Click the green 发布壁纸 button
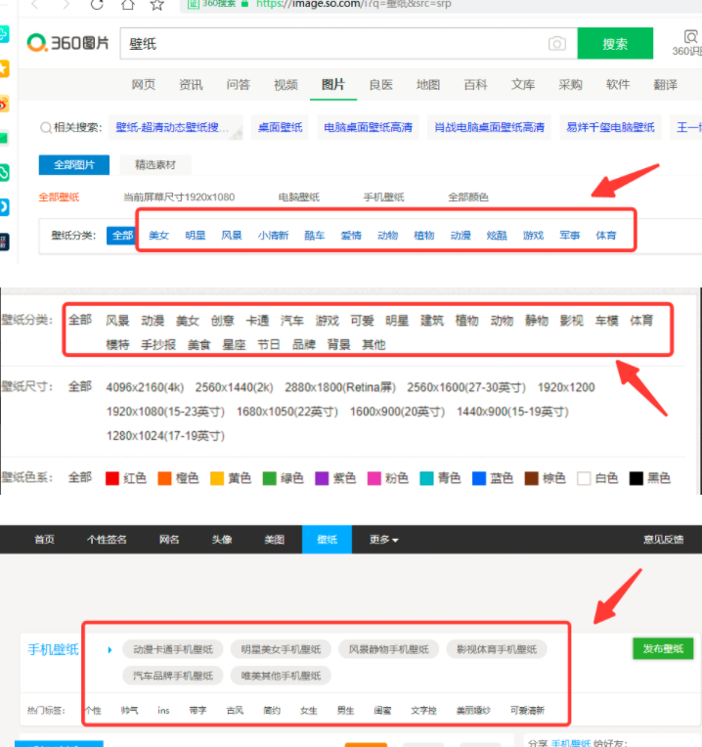The height and width of the screenshot is (747, 702). 663,649
